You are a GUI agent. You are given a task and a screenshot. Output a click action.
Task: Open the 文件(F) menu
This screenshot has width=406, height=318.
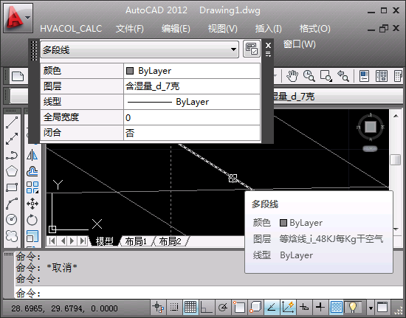(129, 29)
